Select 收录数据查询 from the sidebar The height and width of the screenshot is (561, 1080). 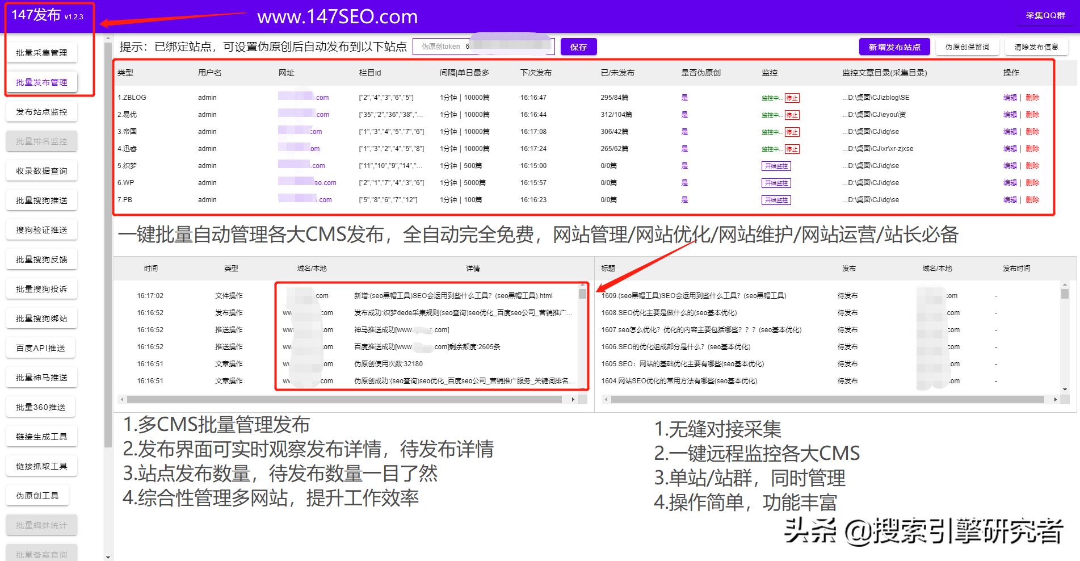(x=41, y=170)
